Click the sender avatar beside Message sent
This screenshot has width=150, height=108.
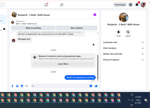pos(13,41)
